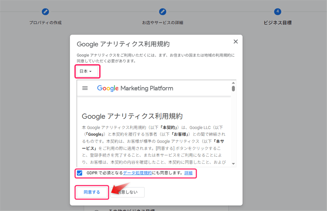
Task: Go to the プロパティの作成 step icon
Action: click(x=45, y=12)
